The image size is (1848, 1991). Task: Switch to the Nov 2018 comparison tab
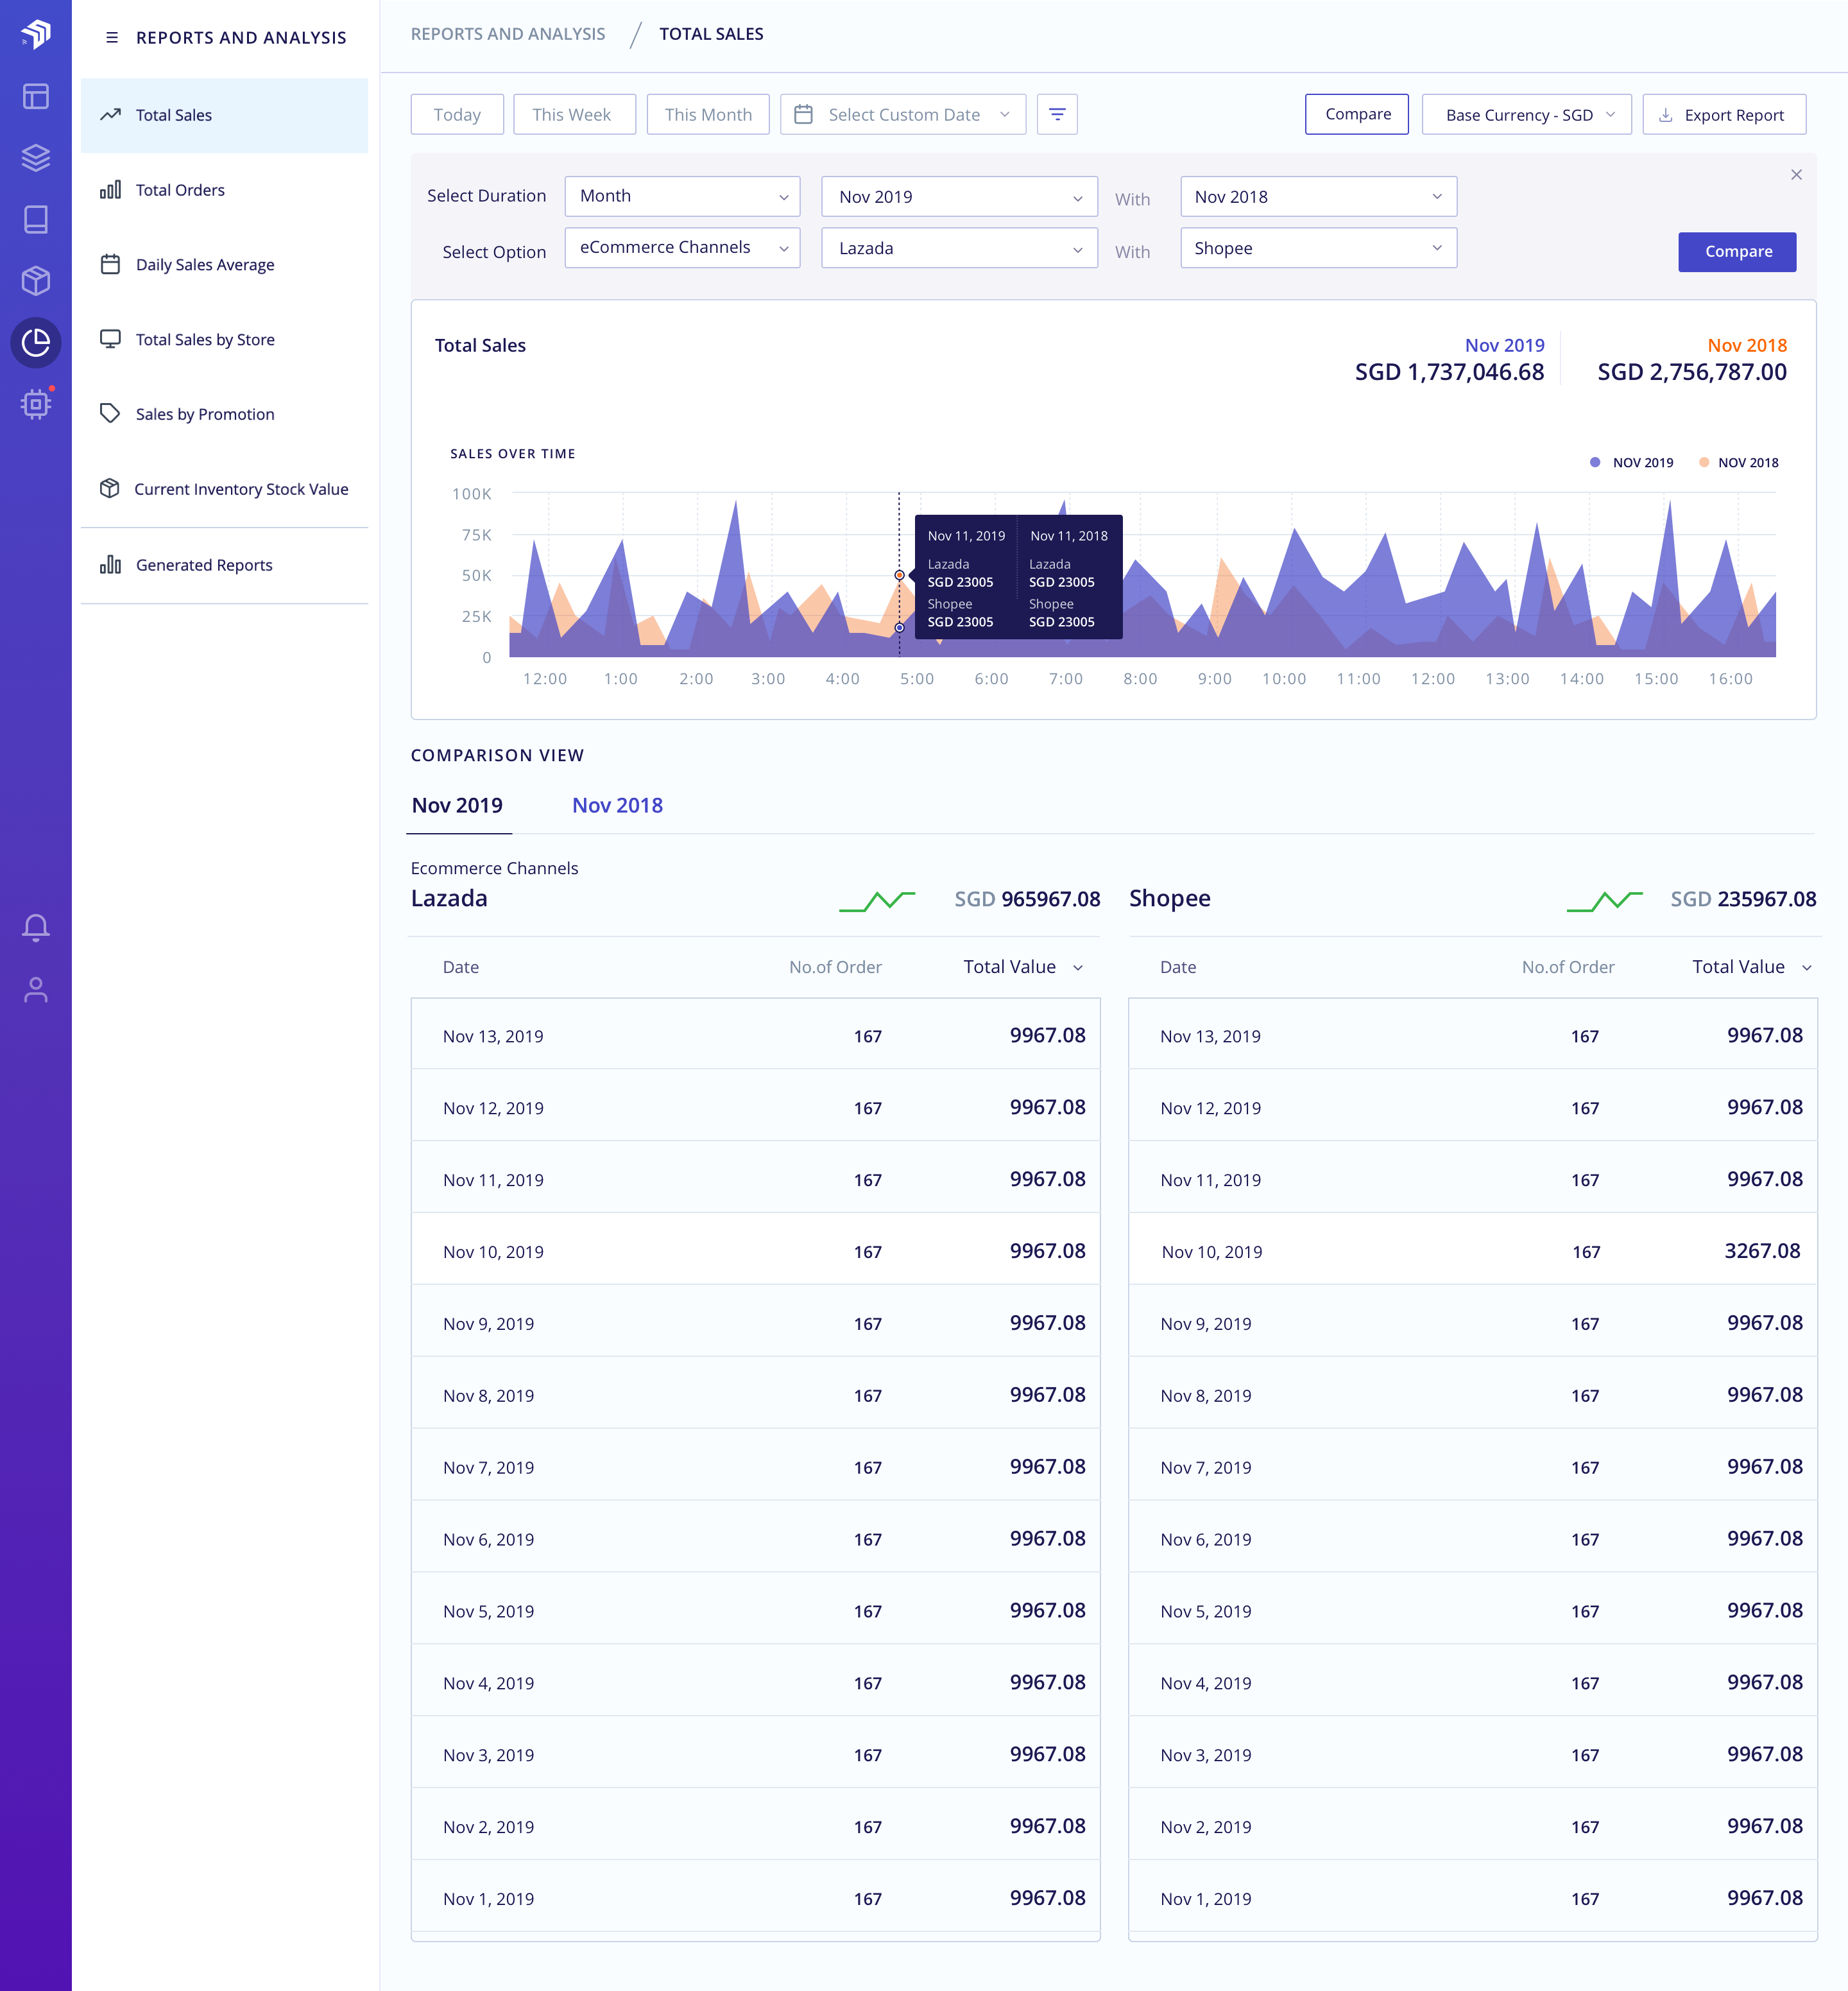point(617,806)
